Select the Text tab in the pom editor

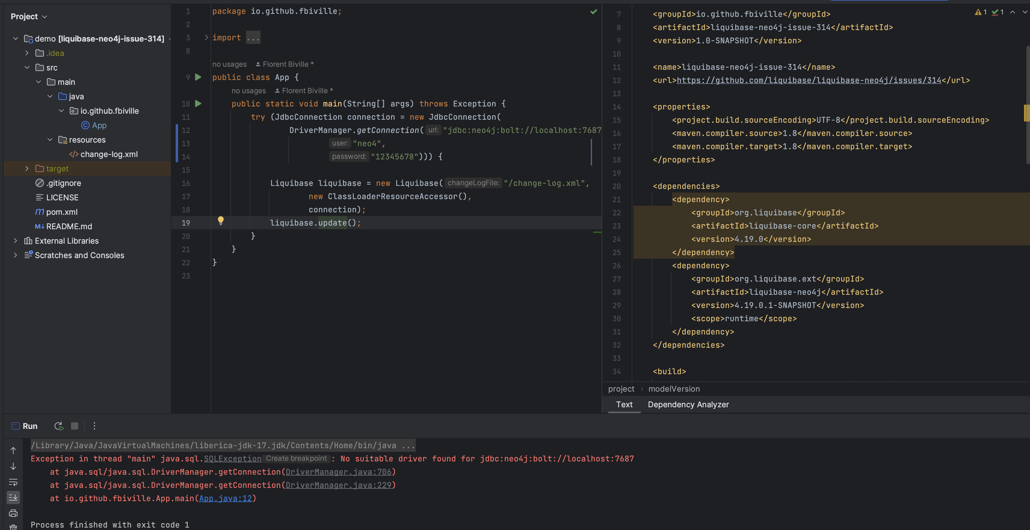point(624,405)
